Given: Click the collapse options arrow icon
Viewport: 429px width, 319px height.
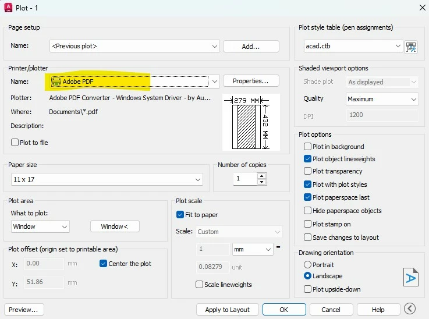Looking at the screenshot, I should pyautogui.click(x=410, y=309).
